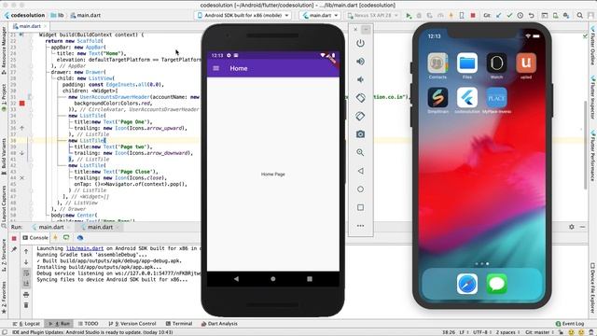Click hot reload lightning in Run panel
The width and height of the screenshot is (597, 336).
(56, 238)
